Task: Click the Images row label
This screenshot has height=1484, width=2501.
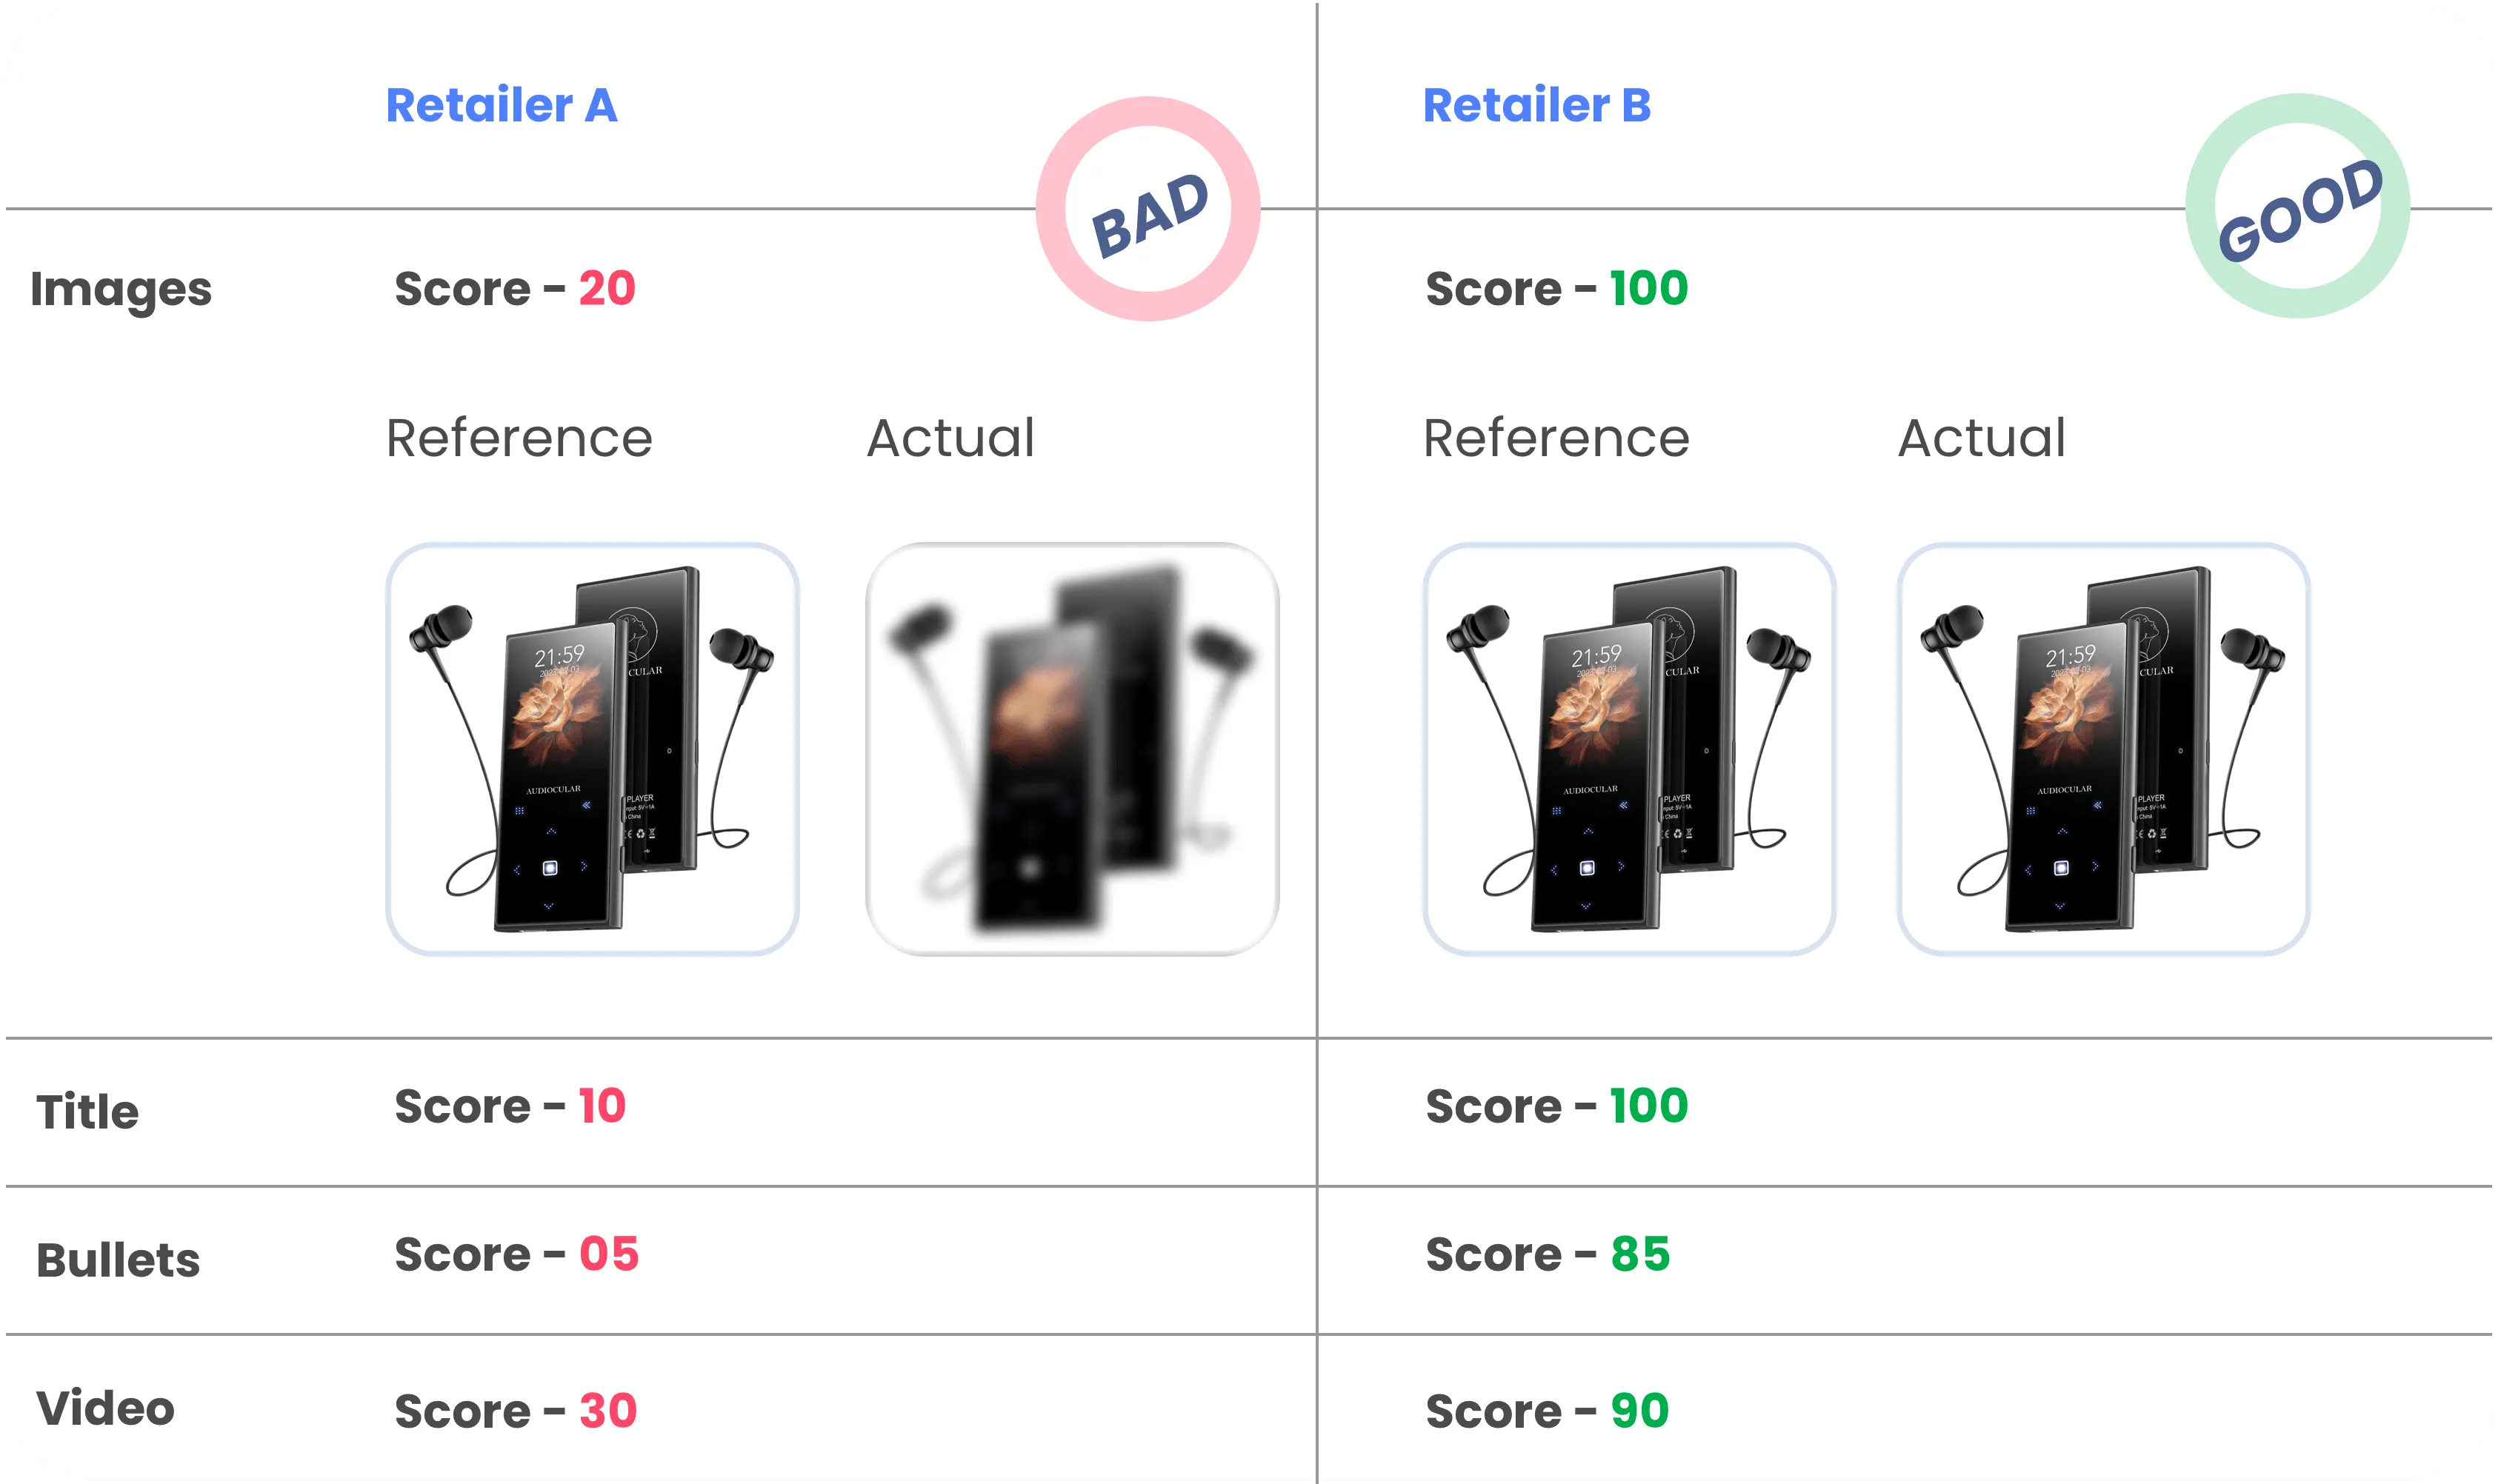Action: (120, 289)
